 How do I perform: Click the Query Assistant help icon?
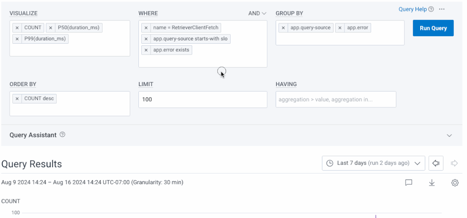click(62, 135)
